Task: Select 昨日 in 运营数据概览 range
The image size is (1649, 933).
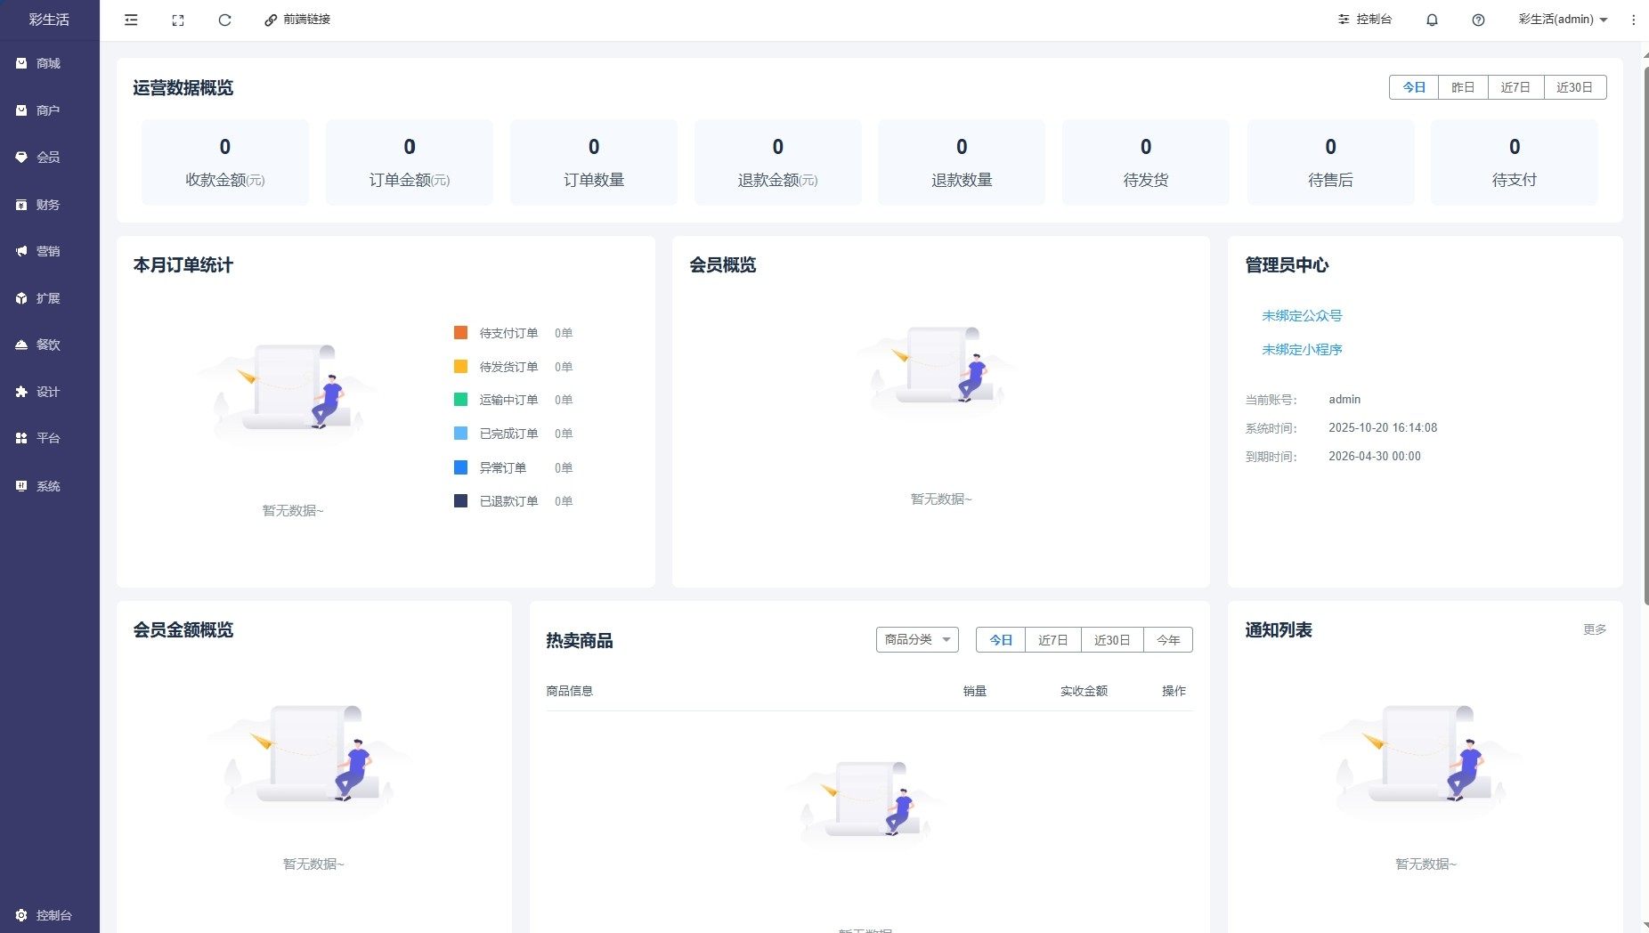Action: 1463,87
